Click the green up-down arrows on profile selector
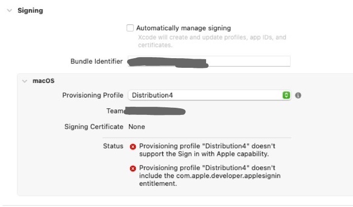This screenshot has width=353, height=207. [286, 95]
